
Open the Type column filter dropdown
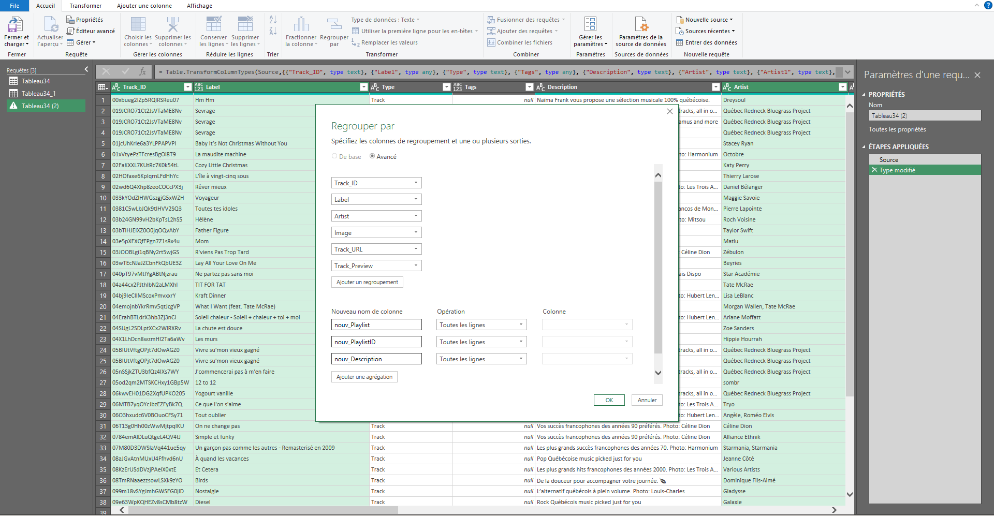[x=447, y=87]
